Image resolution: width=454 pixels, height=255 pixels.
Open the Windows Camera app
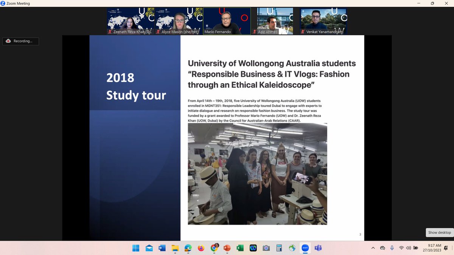[x=266, y=248]
